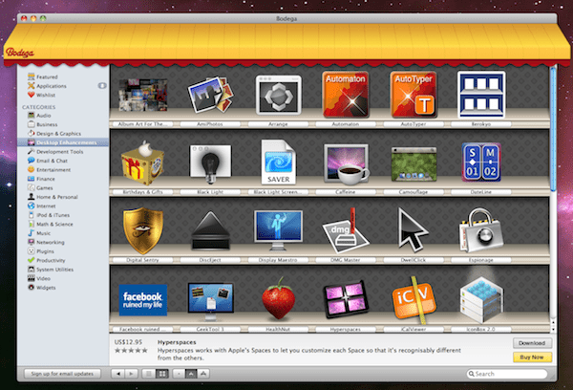The height and width of the screenshot is (390, 573).
Task: Open the IconBox 2.0 app icon
Action: click(481, 299)
